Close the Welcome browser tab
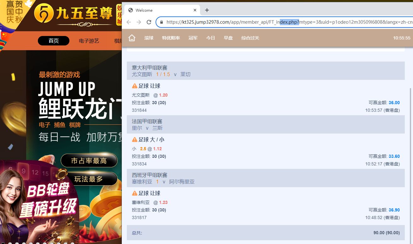This screenshot has width=413, height=244. (195, 10)
